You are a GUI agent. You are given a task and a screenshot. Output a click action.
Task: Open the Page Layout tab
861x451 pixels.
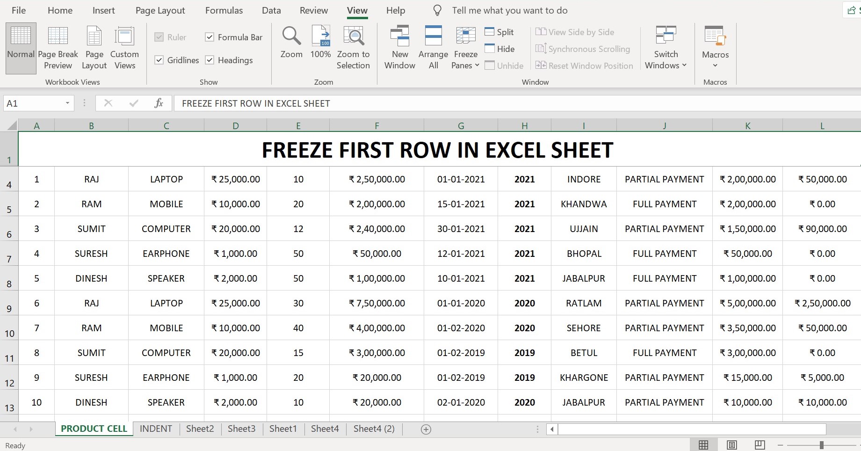[160, 10]
